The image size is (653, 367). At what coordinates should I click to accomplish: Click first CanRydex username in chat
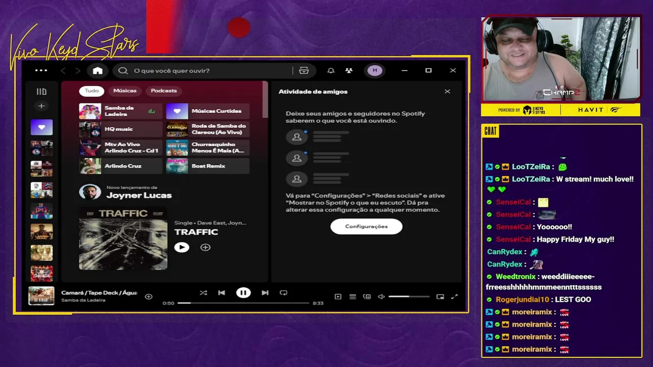pyautogui.click(x=505, y=252)
